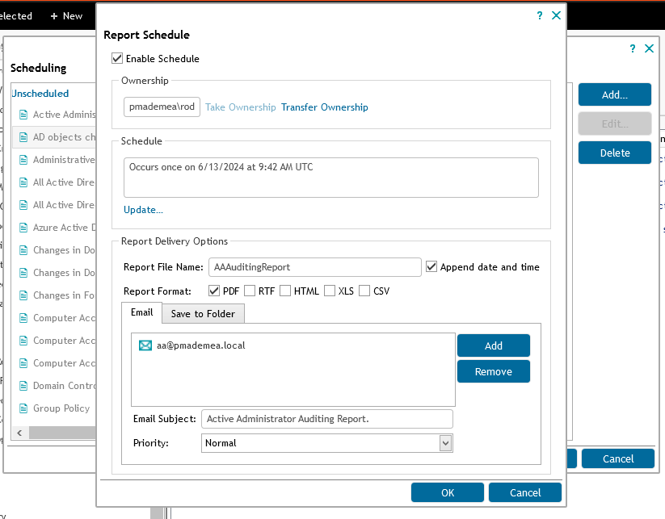665x519 pixels.
Task: Switch to Email tab
Action: [x=141, y=312]
